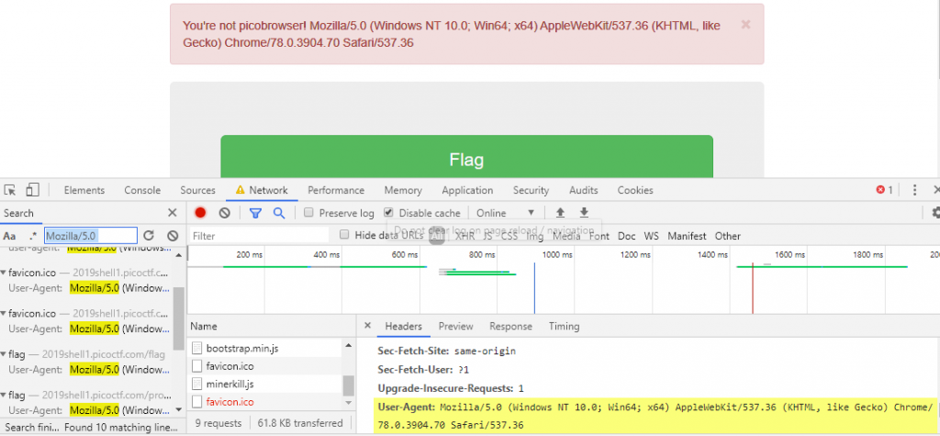
Task: Toggle match case Aa option
Action: [x=9, y=236]
